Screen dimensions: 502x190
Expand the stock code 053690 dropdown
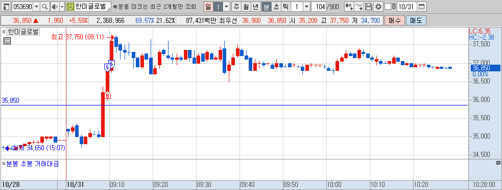(36, 7)
